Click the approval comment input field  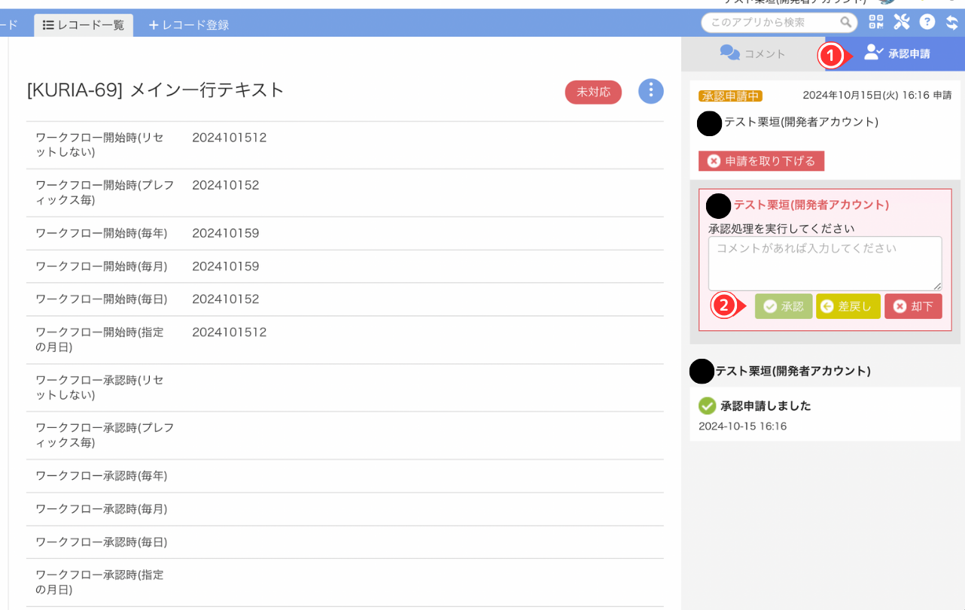pyautogui.click(x=824, y=263)
